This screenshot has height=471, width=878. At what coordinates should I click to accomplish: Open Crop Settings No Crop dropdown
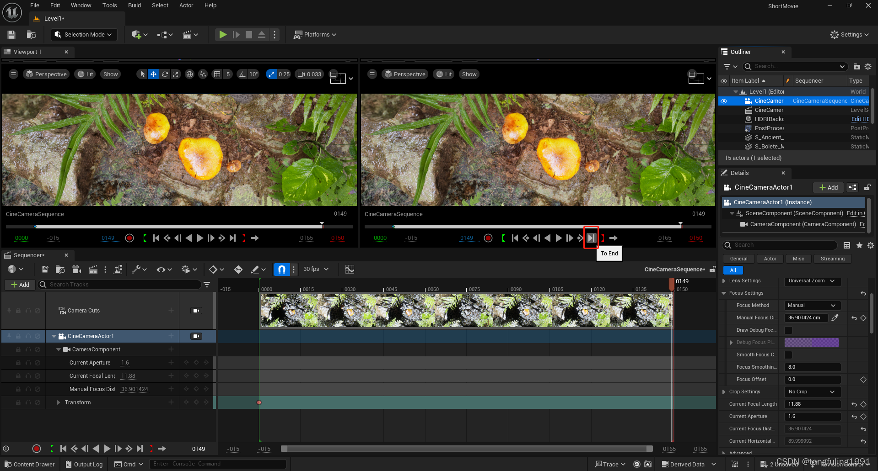coord(813,392)
